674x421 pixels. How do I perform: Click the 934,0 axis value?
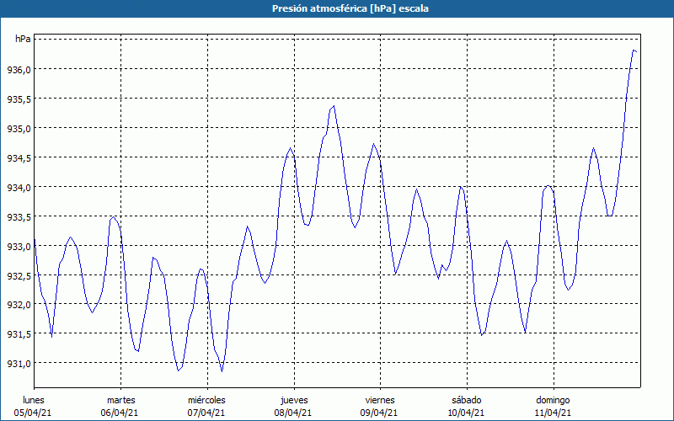click(x=19, y=187)
